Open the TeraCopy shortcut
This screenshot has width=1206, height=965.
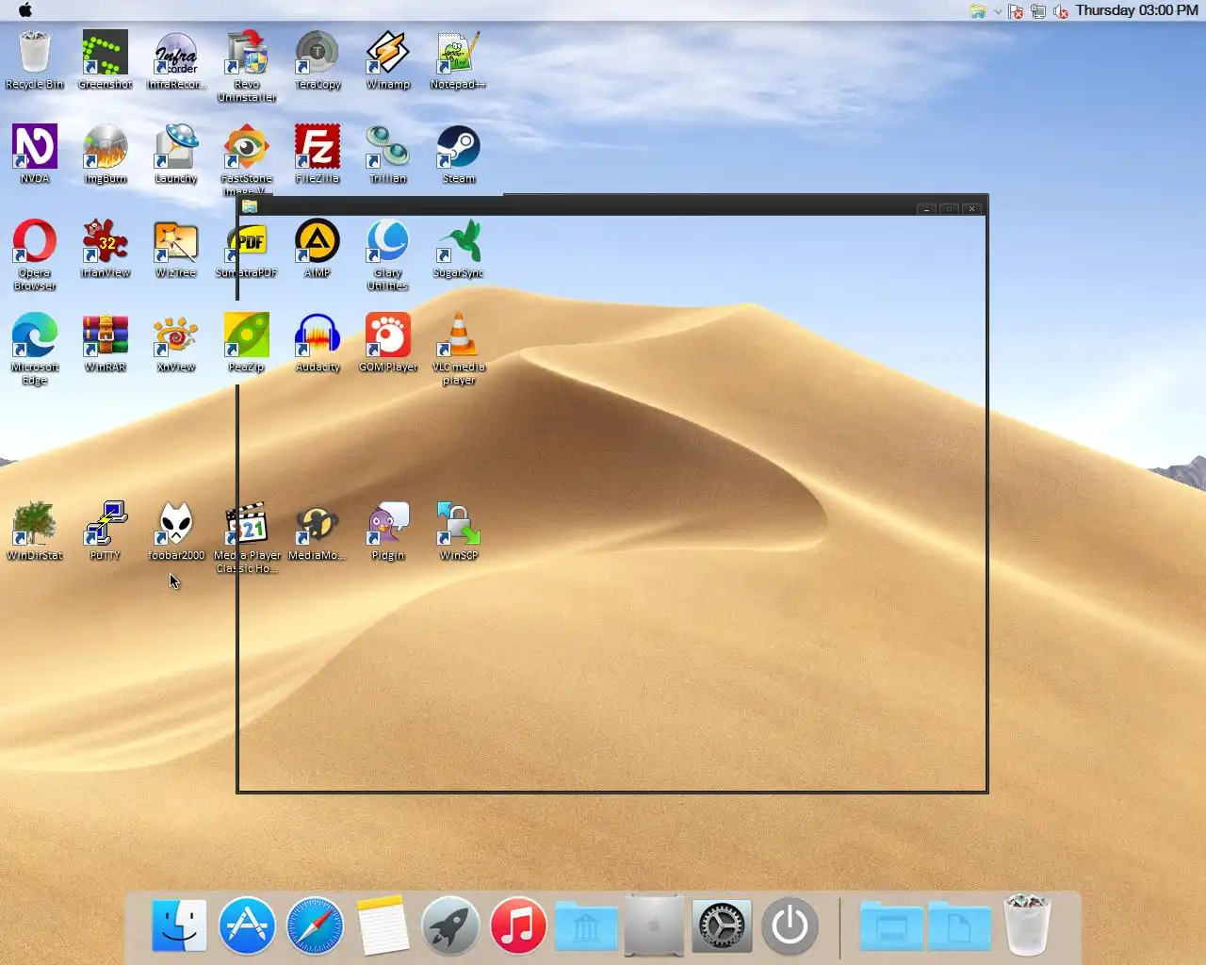coord(318,60)
